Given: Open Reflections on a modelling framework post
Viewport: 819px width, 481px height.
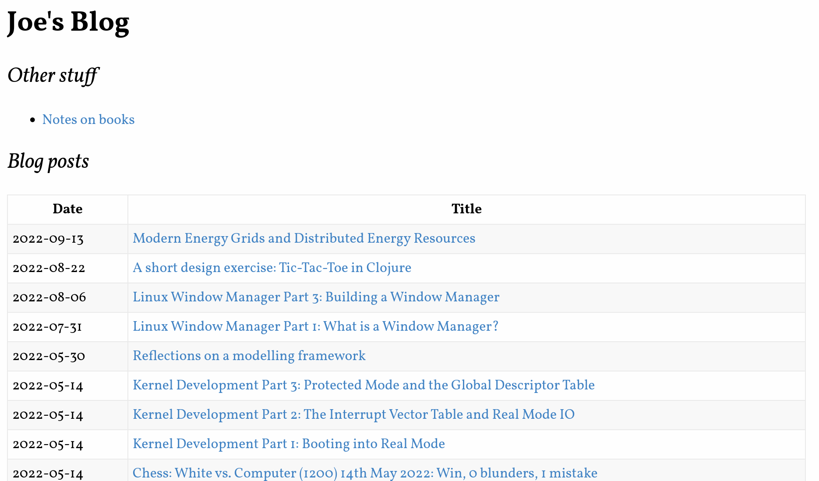Looking at the screenshot, I should [x=249, y=356].
